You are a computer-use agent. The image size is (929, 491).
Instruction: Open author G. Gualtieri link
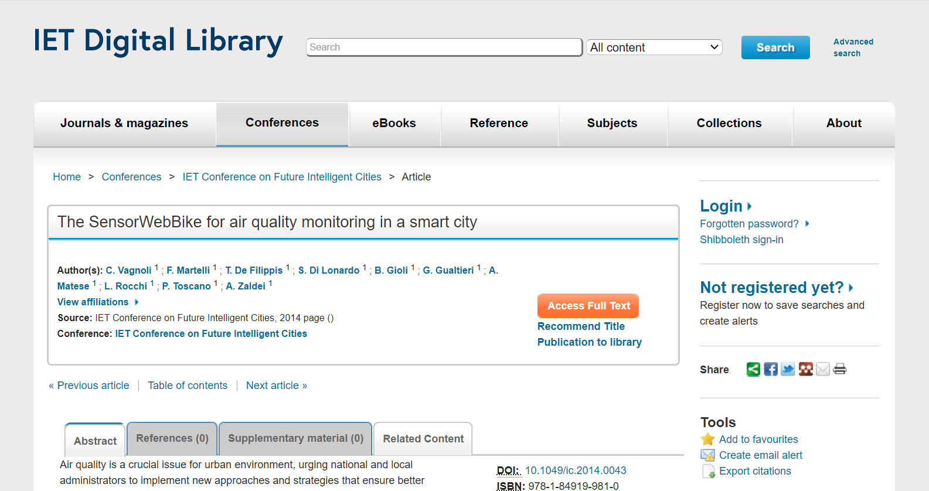(x=448, y=270)
